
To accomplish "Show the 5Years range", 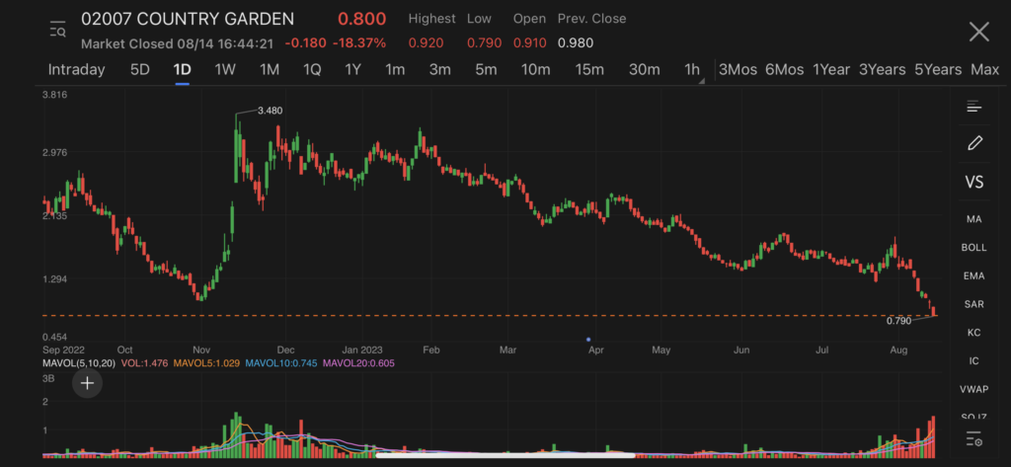I will 938,70.
